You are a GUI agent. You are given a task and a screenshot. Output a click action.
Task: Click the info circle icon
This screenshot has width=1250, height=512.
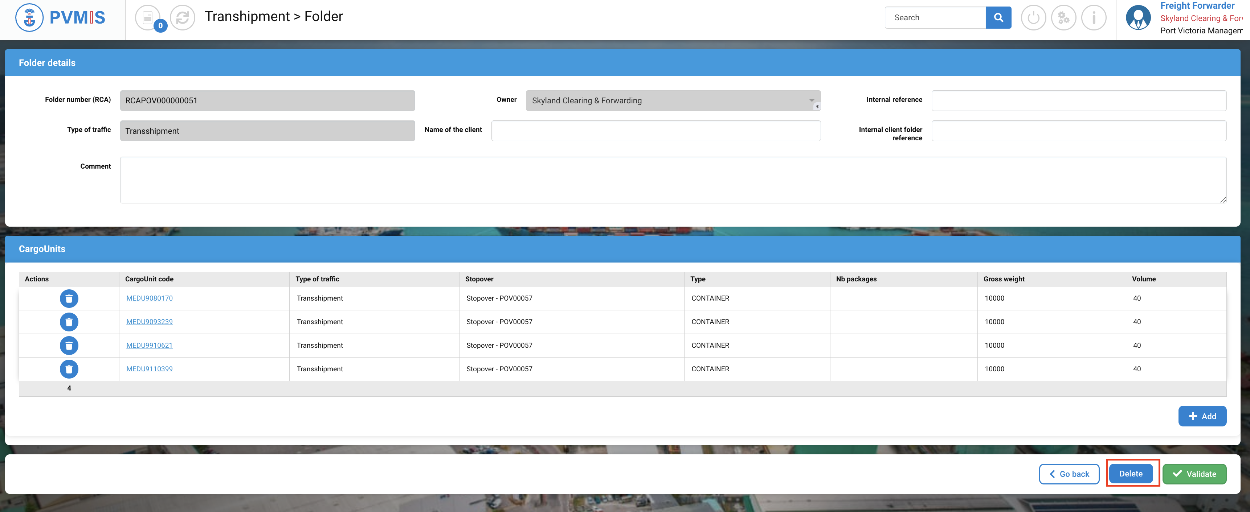[1093, 18]
